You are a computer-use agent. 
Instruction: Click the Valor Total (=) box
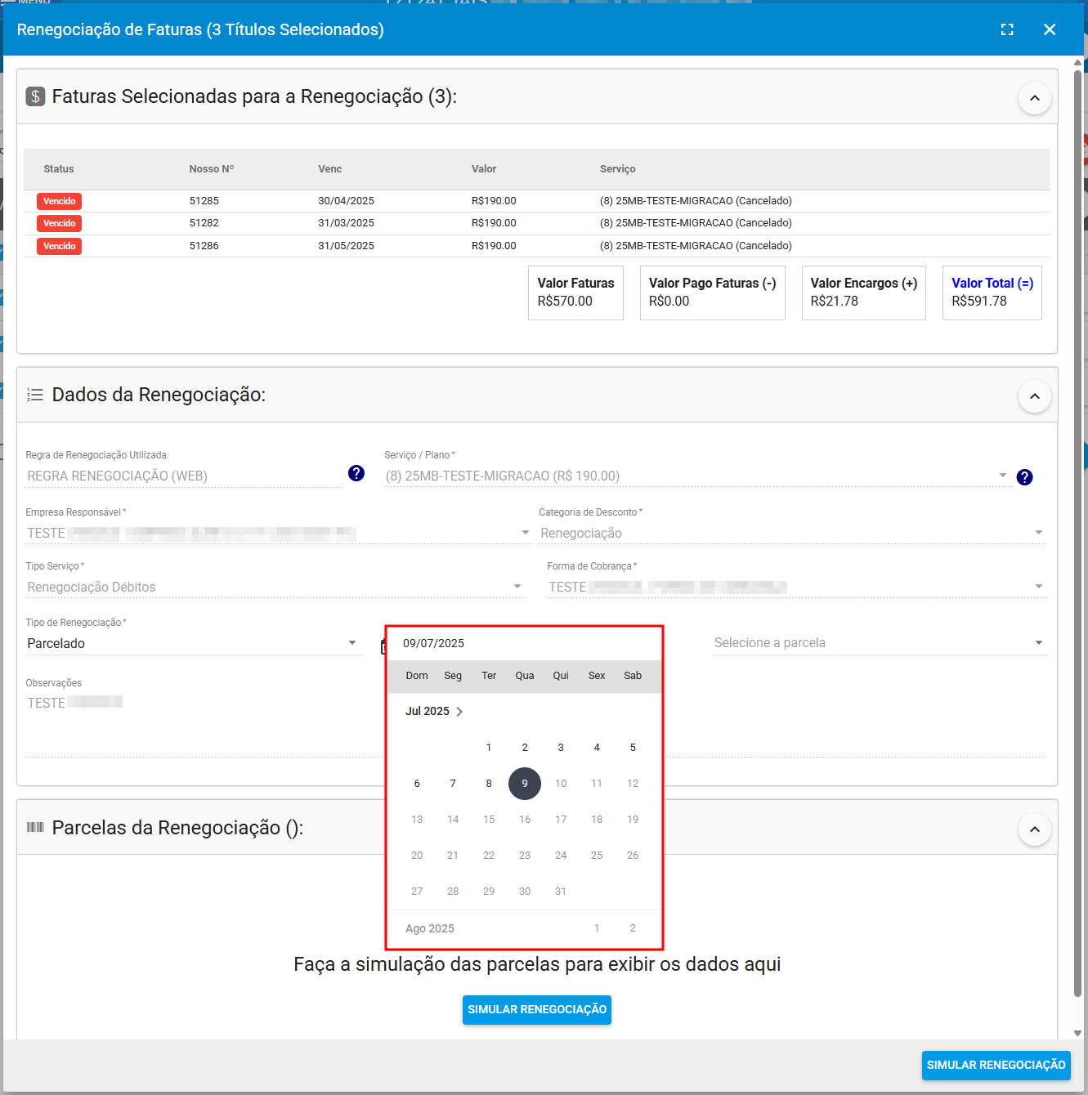pos(992,293)
